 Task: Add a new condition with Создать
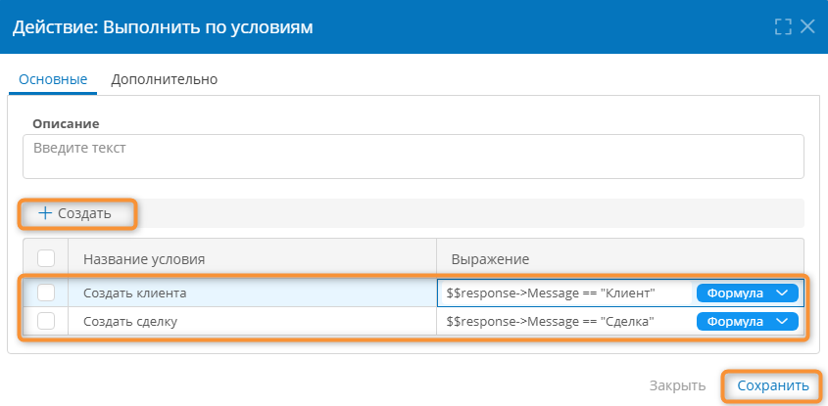click(x=75, y=213)
